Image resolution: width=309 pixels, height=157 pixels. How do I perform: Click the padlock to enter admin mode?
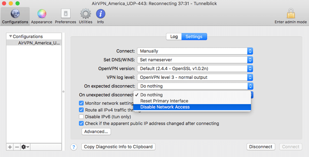pos(291,13)
